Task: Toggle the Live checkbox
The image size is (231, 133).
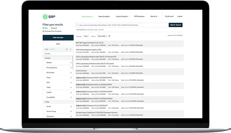Action: pos(43,28)
